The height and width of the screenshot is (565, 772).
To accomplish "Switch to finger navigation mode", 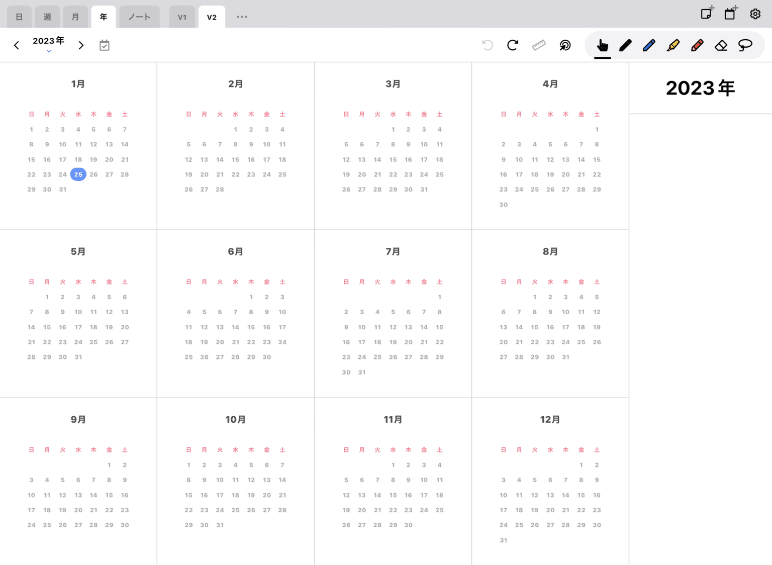I will point(602,45).
